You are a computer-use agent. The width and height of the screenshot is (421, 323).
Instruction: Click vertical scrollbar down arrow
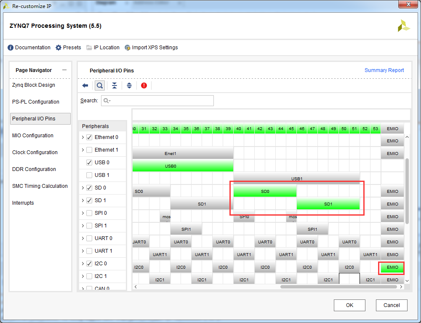407,281
